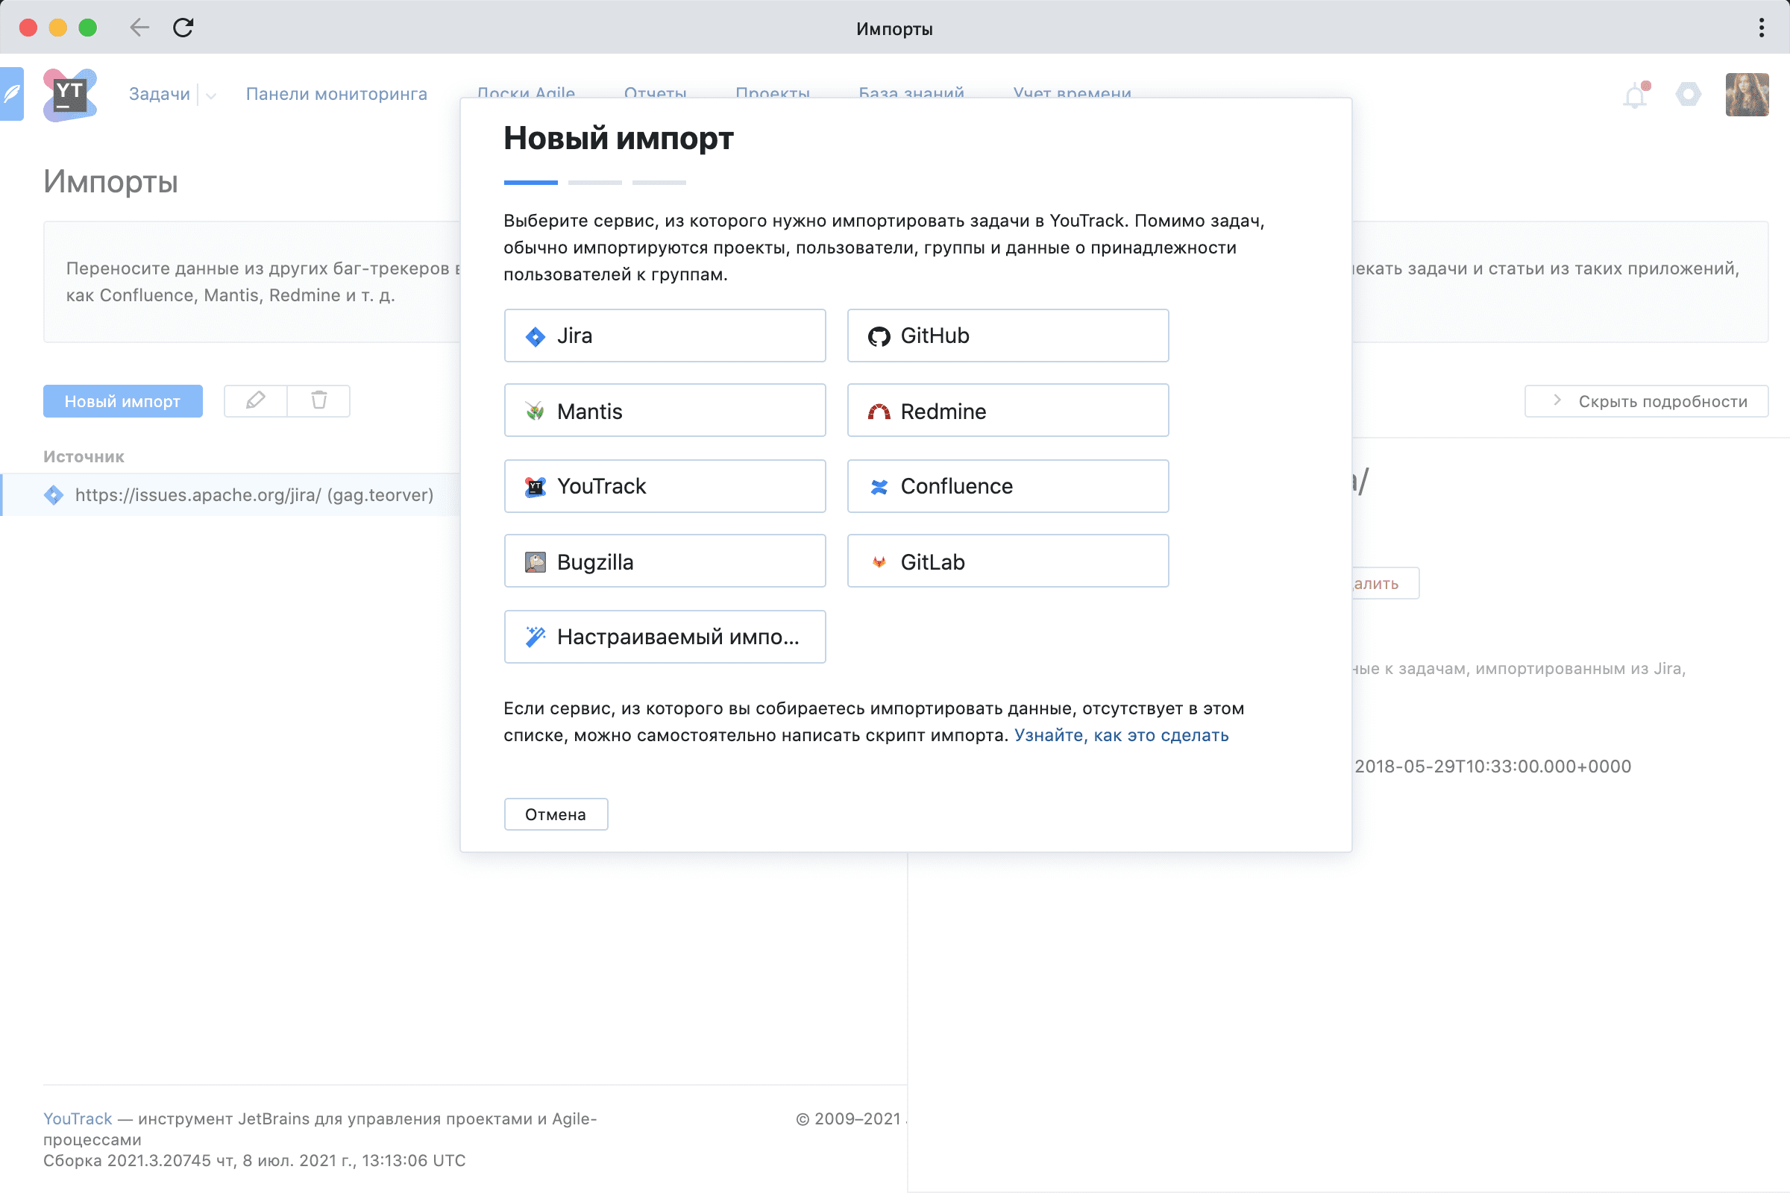Click the Импорты page heading
The width and height of the screenshot is (1790, 1193).
(110, 182)
